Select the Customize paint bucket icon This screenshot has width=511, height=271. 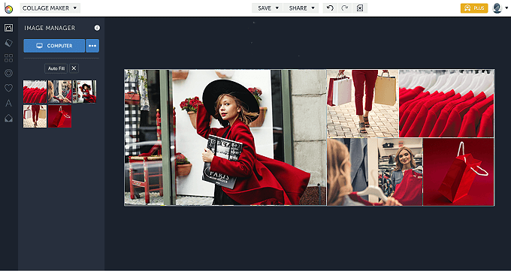(x=9, y=43)
